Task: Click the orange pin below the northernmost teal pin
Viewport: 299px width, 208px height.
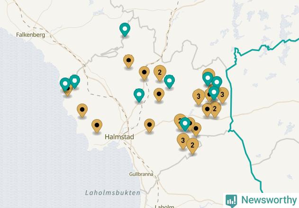Action: tap(128, 61)
